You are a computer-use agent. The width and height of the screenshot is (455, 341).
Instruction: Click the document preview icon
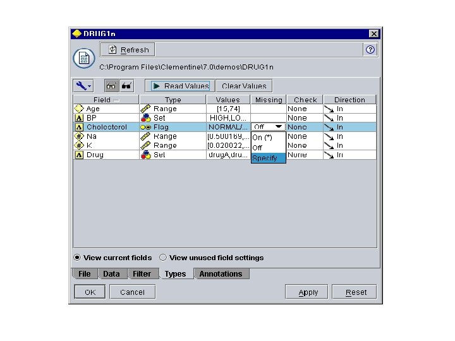(x=84, y=58)
